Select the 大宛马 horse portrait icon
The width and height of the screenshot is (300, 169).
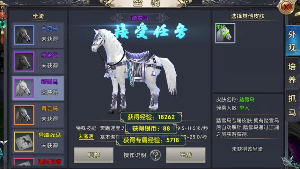pyautogui.click(x=24, y=35)
